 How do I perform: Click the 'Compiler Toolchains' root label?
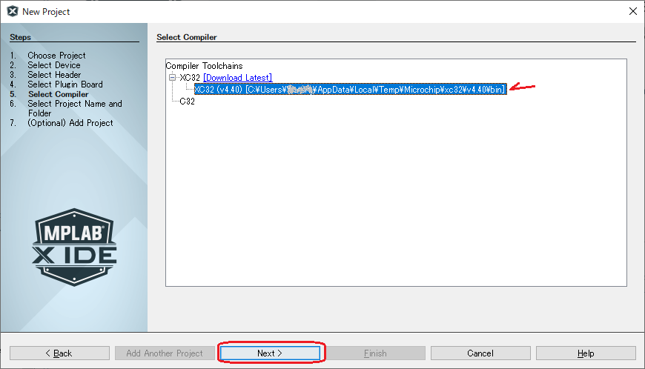point(204,66)
